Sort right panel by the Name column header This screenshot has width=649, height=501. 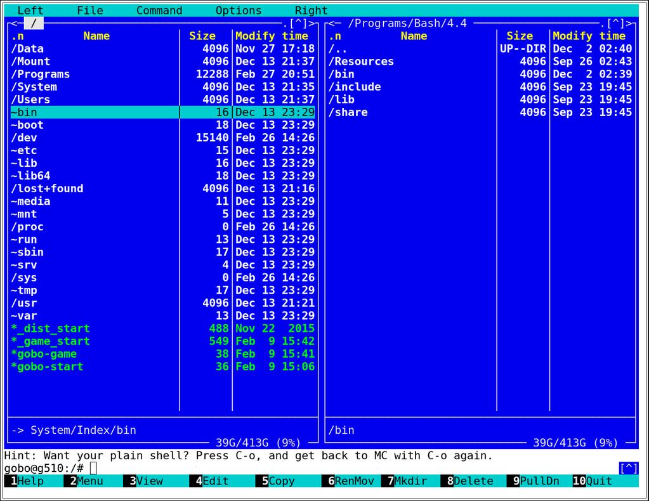414,36
